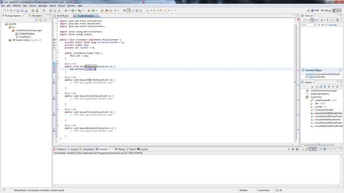The image size is (344, 193).
Task: Click the Save toolbar icon
Action: 18,11
